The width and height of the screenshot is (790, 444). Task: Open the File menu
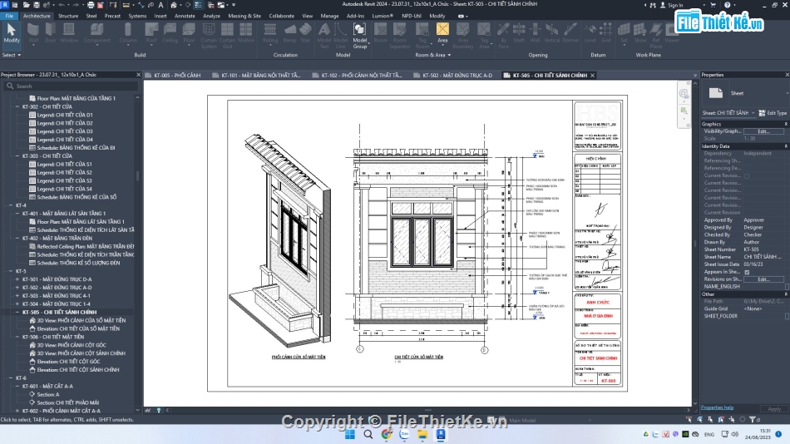[x=9, y=16]
